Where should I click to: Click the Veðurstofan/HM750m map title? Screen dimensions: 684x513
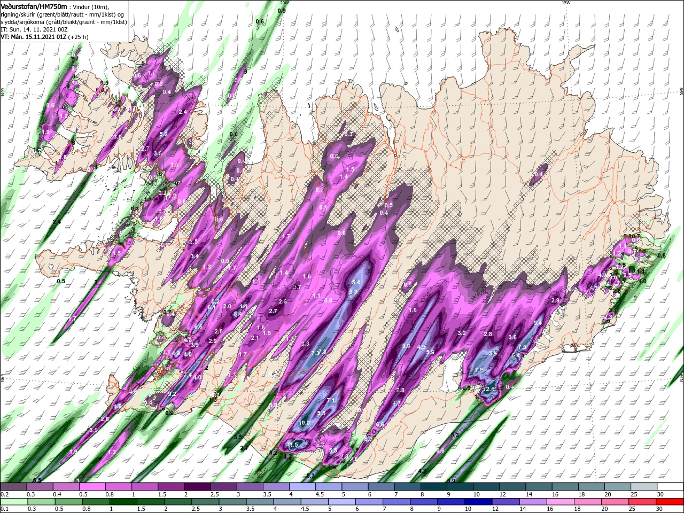pos(34,6)
